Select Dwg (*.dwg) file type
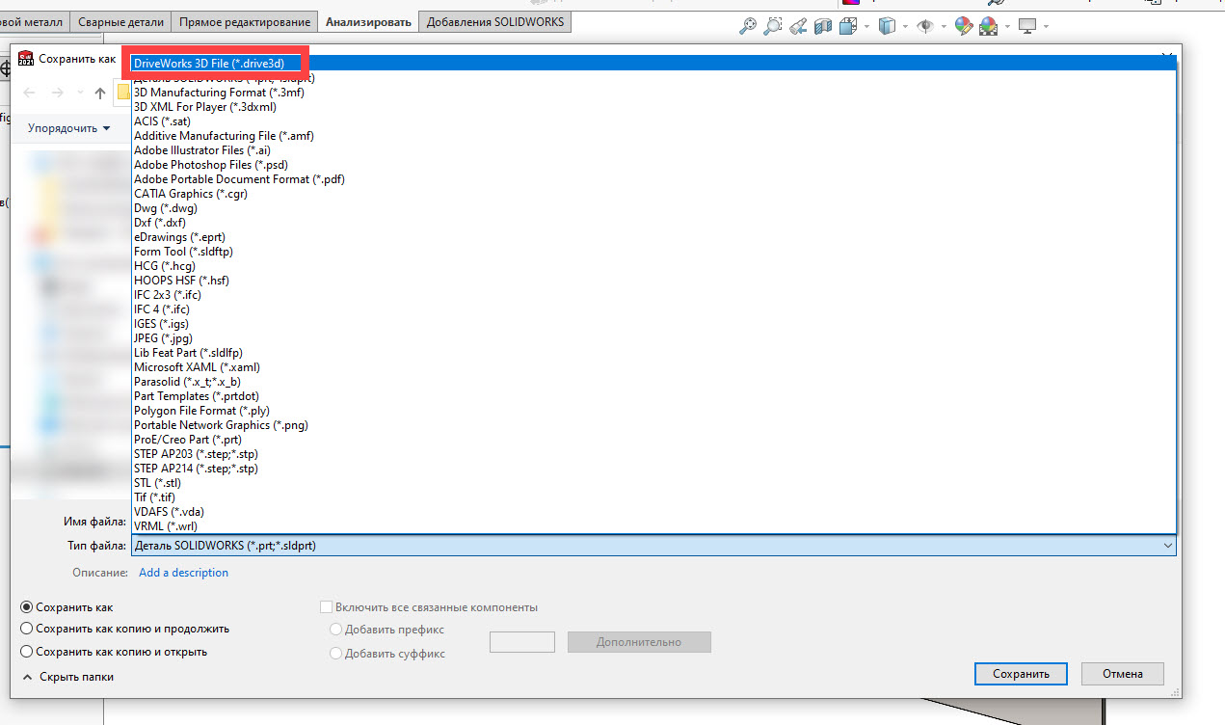 pos(653,208)
